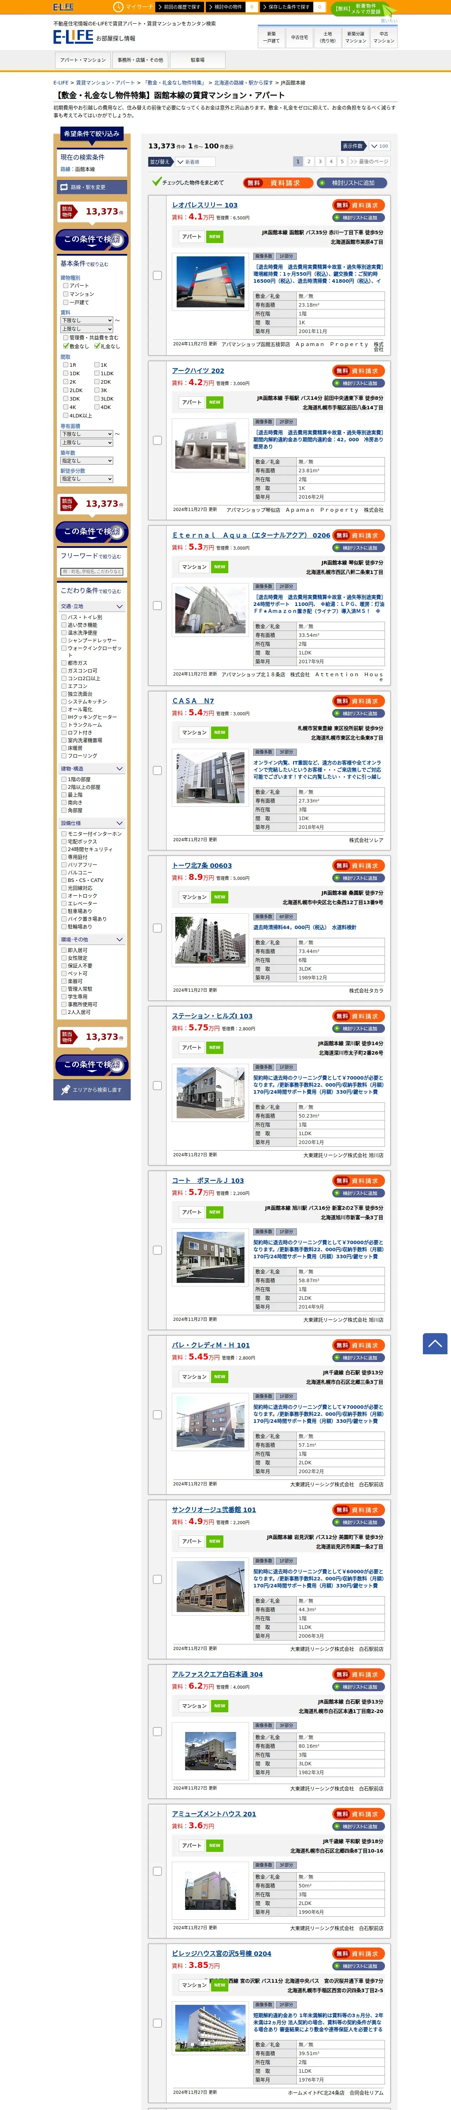Screen dimensions: 451x2110
Task: Uncheck the 礼金なし checkbox
Action: [x=97, y=346]
